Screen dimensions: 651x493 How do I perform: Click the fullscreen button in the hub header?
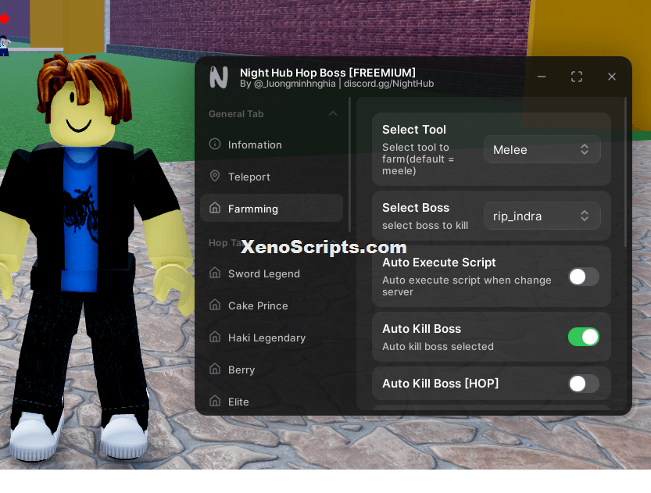pos(576,77)
